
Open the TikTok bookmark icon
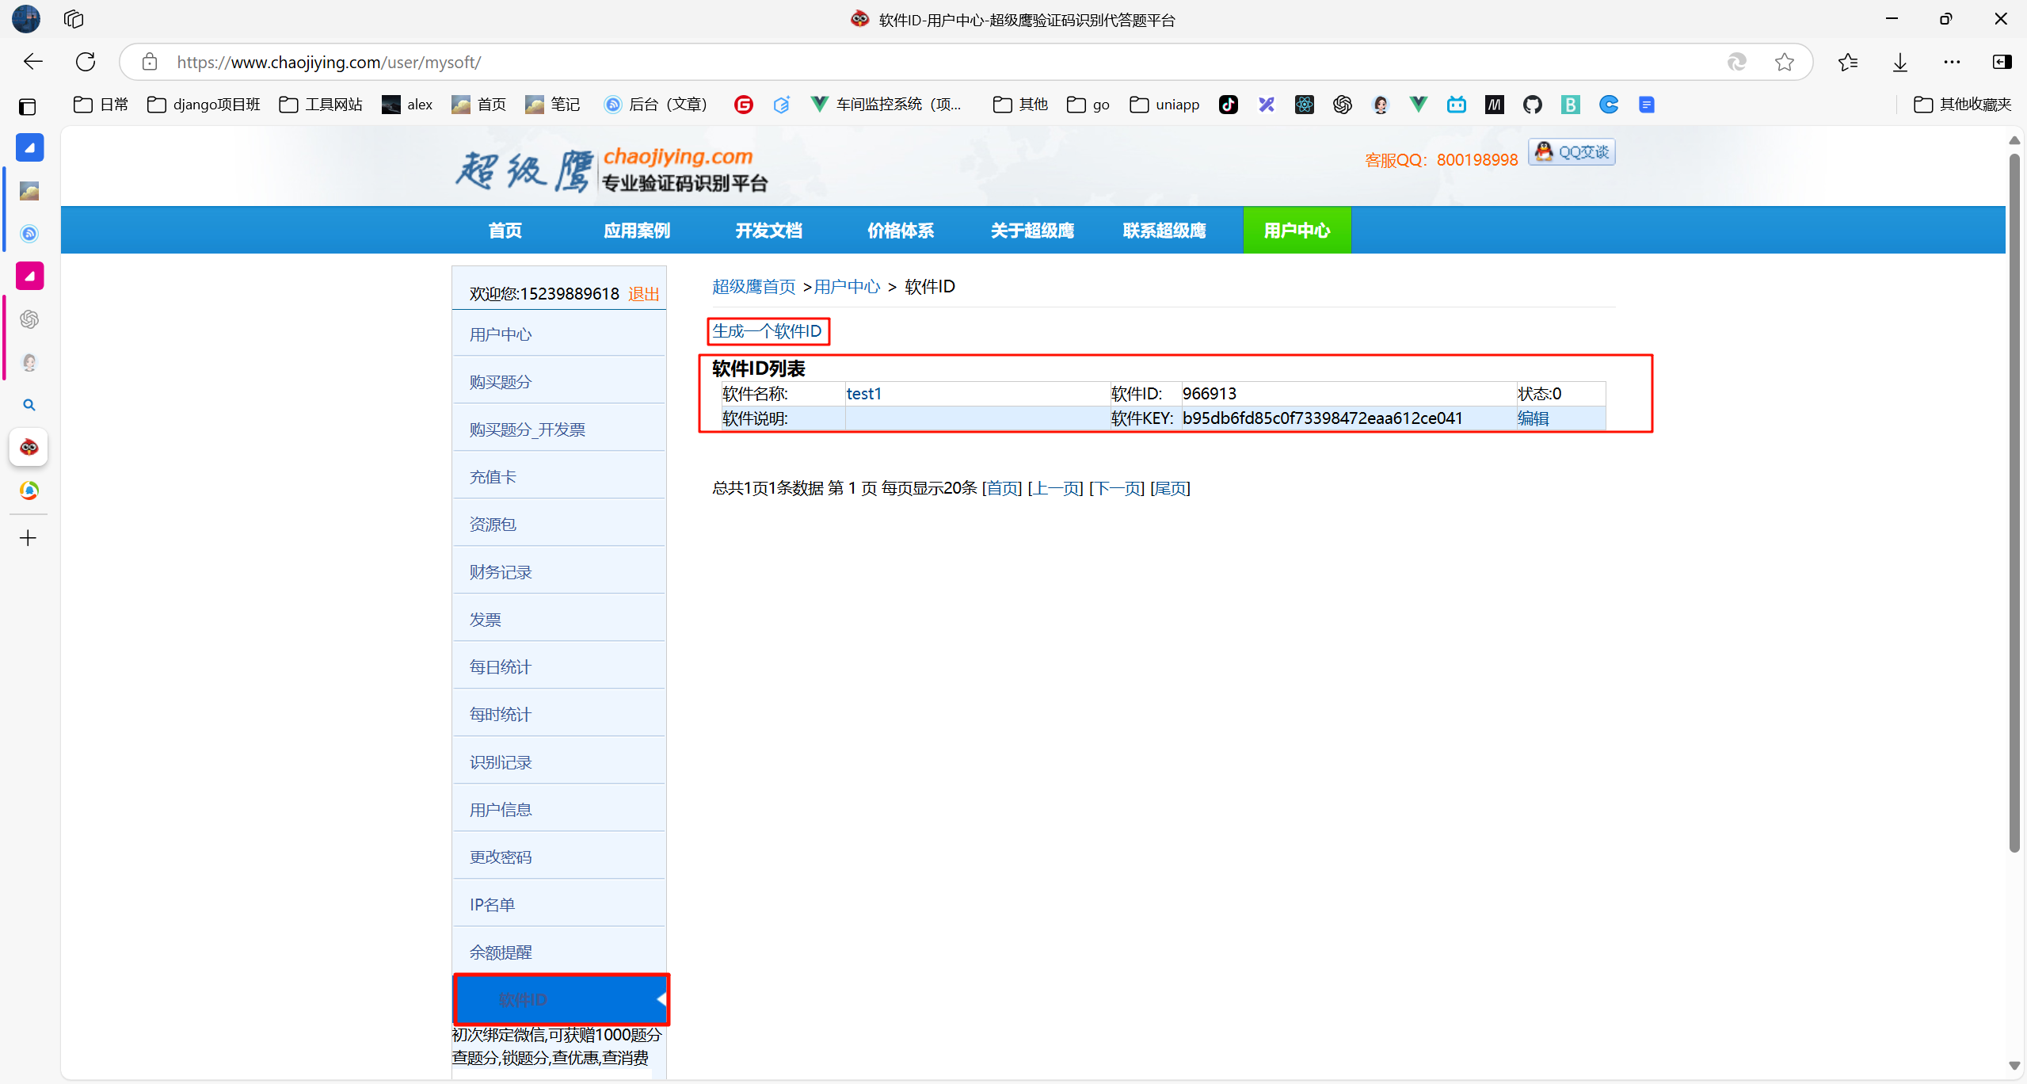click(1228, 105)
